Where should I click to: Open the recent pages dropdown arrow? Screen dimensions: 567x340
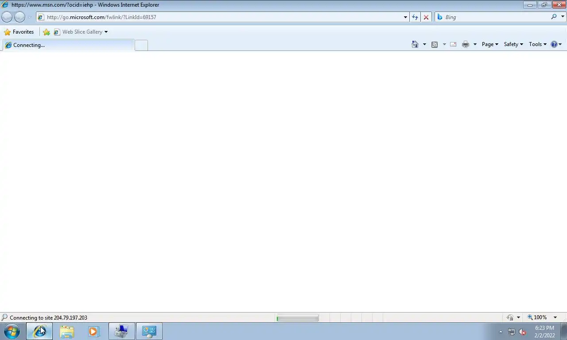coord(30,17)
